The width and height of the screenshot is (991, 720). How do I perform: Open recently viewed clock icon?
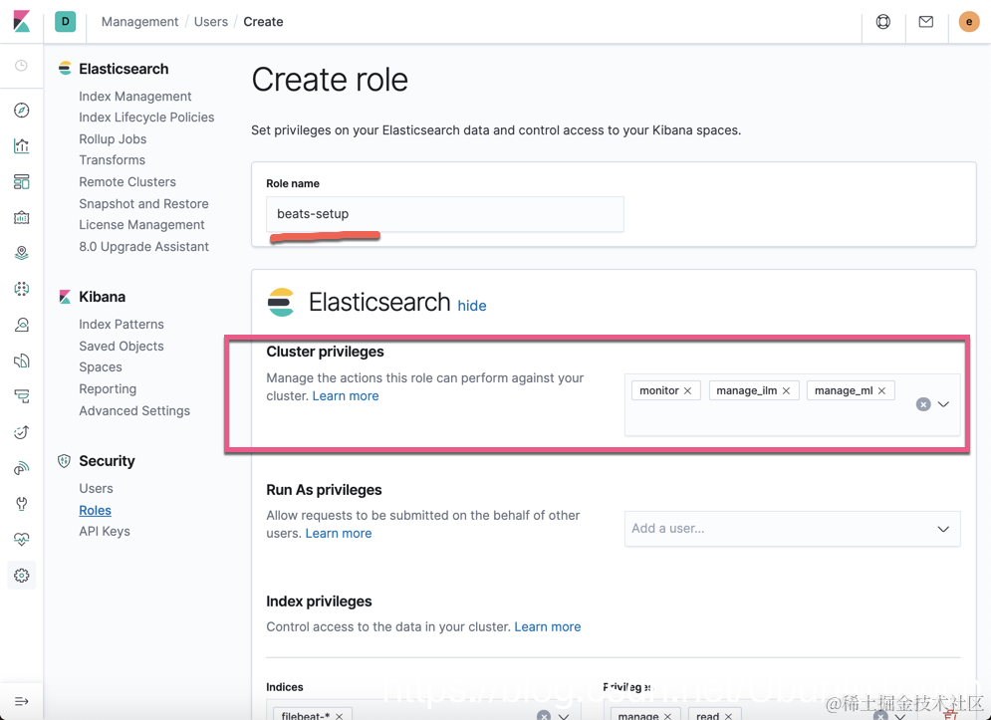pyautogui.click(x=22, y=66)
